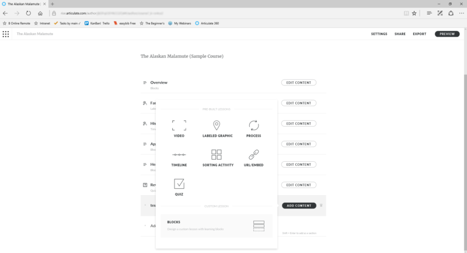This screenshot has width=467, height=253.
Task: Delete the test lesson with trash icon
Action: tap(321, 205)
